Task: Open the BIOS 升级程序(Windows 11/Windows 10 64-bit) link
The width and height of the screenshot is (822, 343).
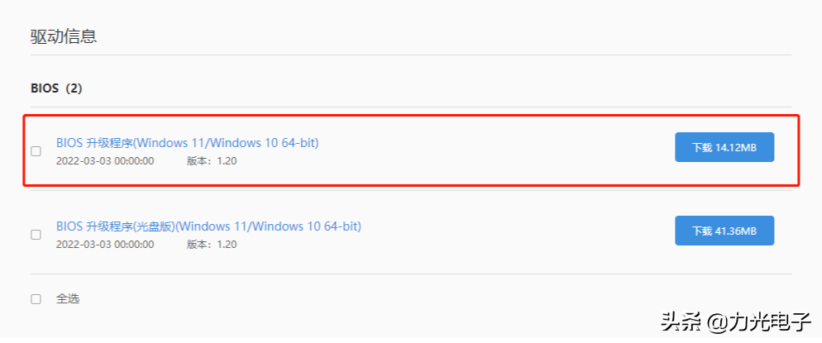Action: pyautogui.click(x=188, y=142)
